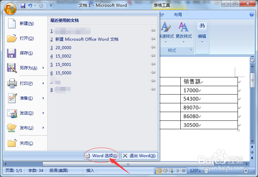Viewport: 258px width, 177px height.
Task: Toggle 插入 mode in status bar
Action: (90, 171)
